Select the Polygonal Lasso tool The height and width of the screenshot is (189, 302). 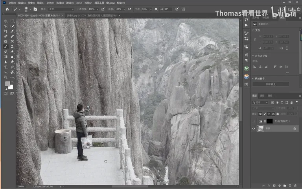tap(6, 26)
